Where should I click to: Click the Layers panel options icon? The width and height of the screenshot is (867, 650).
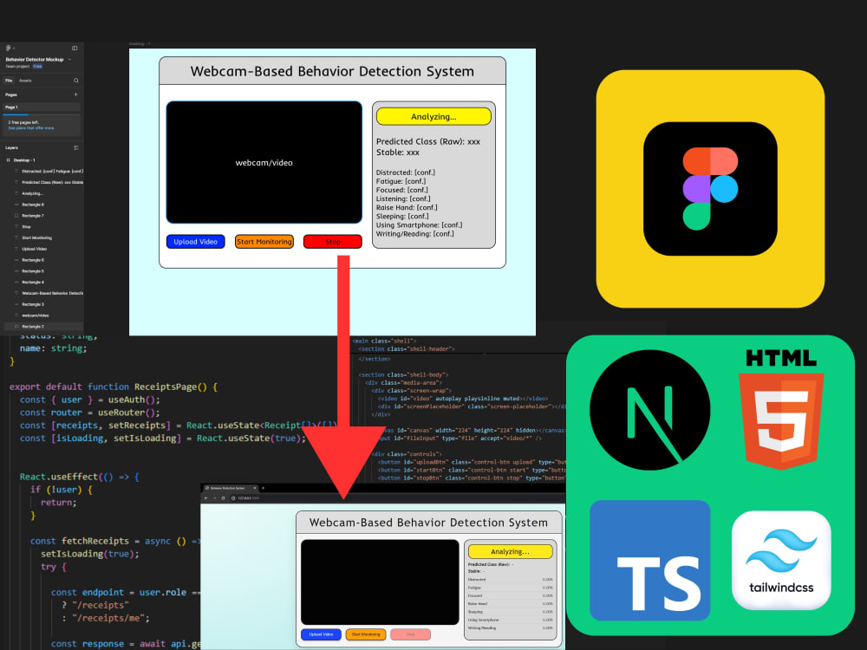75,147
